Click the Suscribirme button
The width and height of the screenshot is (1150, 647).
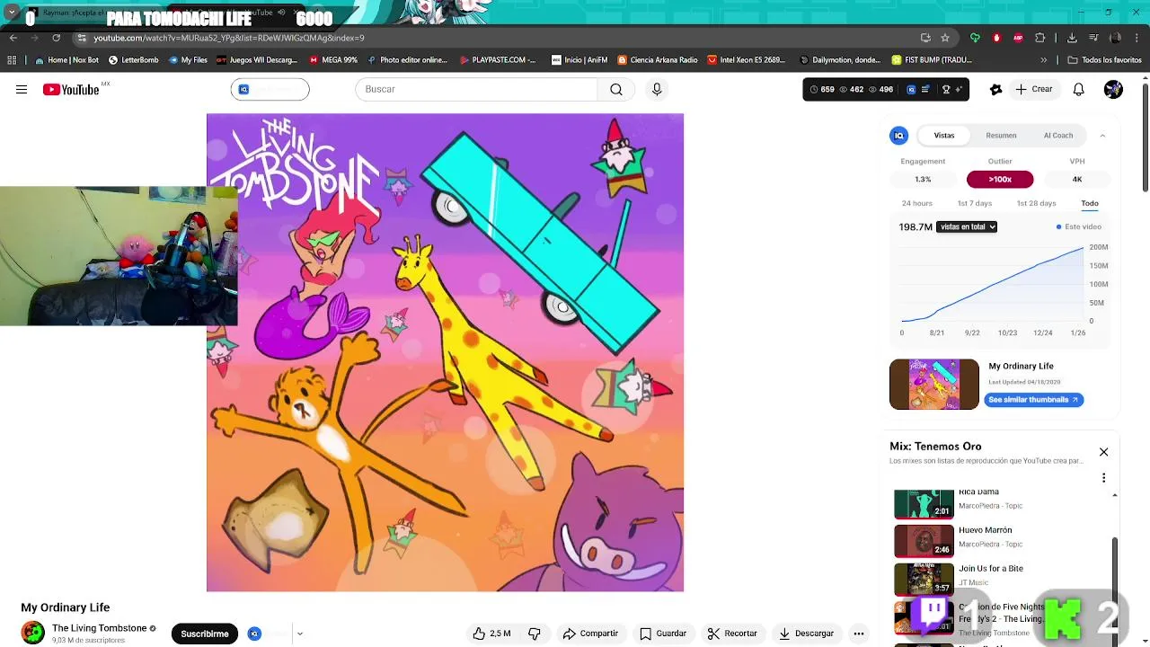click(205, 634)
